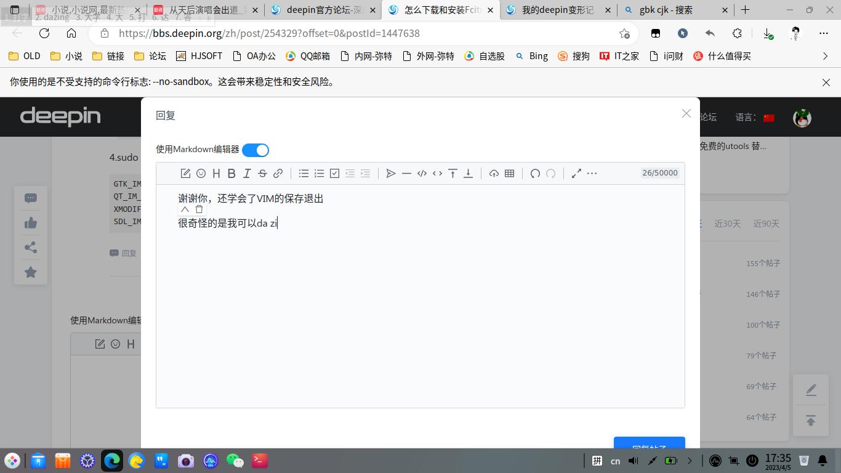
Task: Open the 链接 bookmarks folder
Action: 108,56
